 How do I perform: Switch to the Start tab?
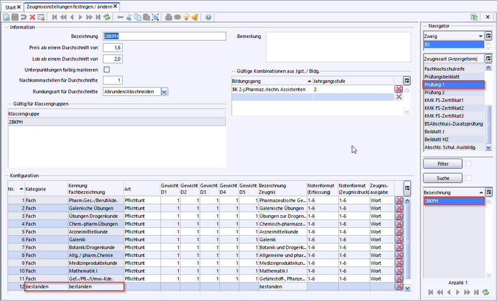(x=10, y=6)
